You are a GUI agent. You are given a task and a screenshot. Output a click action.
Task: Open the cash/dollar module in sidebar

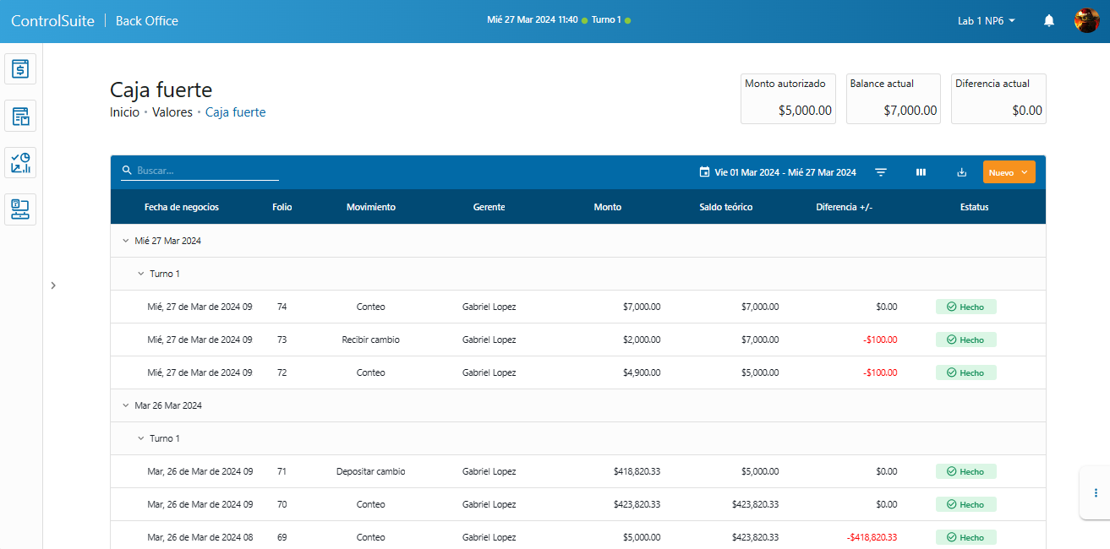click(x=21, y=69)
